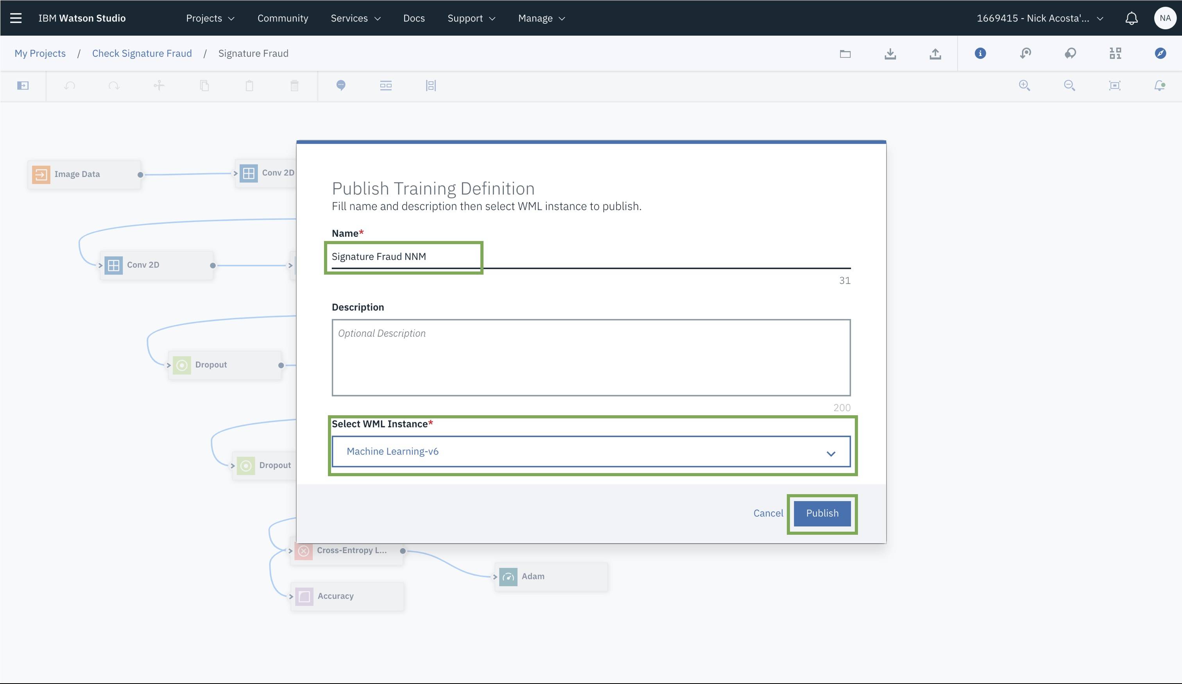Click the Publish button
Image resolution: width=1182 pixels, height=684 pixels.
click(x=822, y=513)
